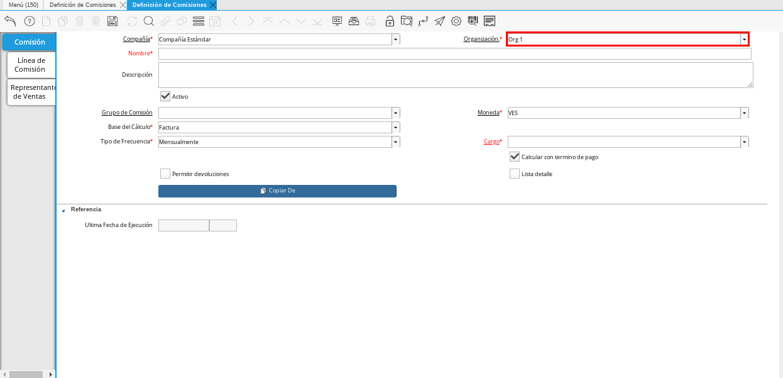Open the Zoom Across folder-magnifier icon
The width and height of the screenshot is (783, 378).
tap(407, 21)
